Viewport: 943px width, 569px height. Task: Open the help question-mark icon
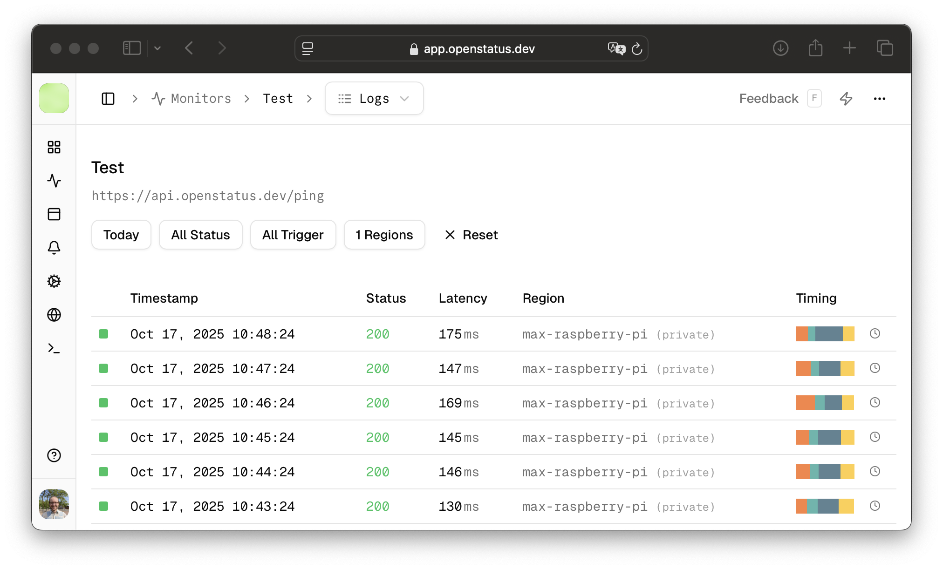click(54, 455)
